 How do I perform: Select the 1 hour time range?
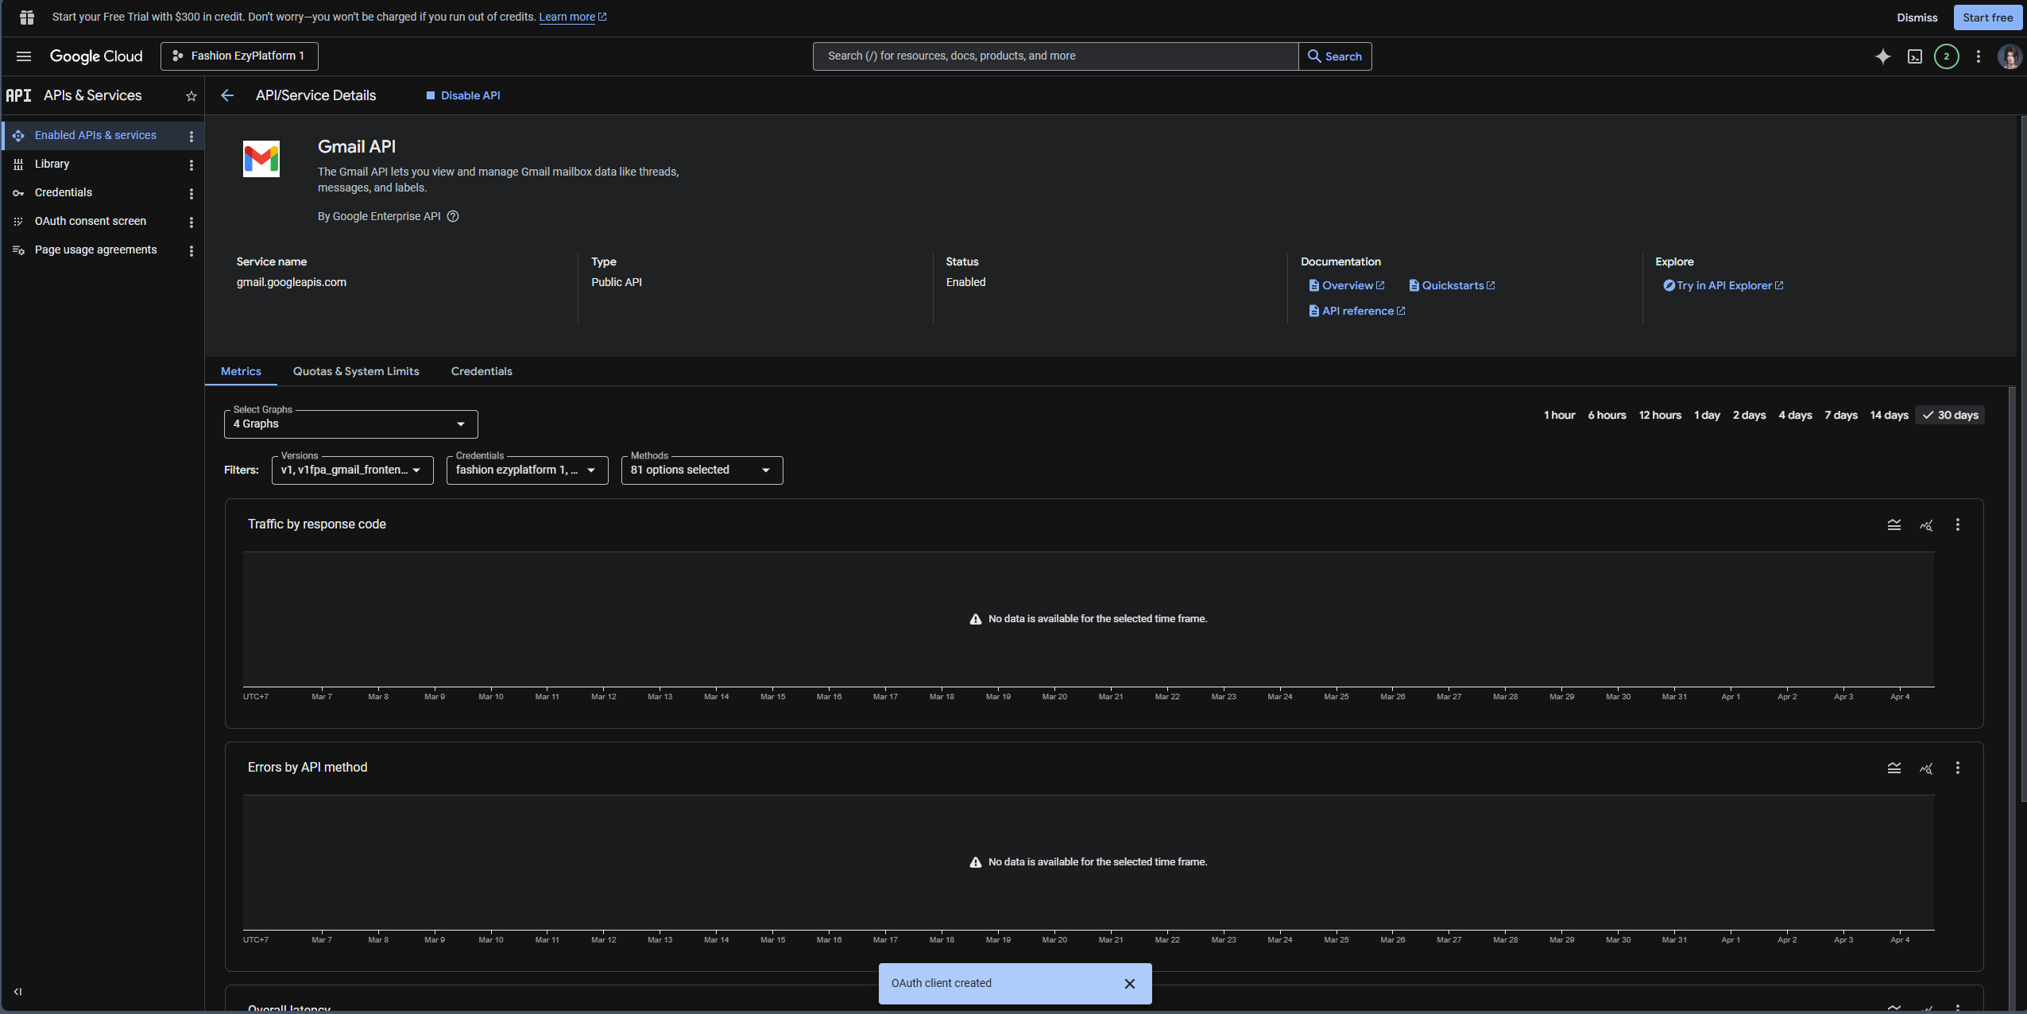pyautogui.click(x=1559, y=415)
